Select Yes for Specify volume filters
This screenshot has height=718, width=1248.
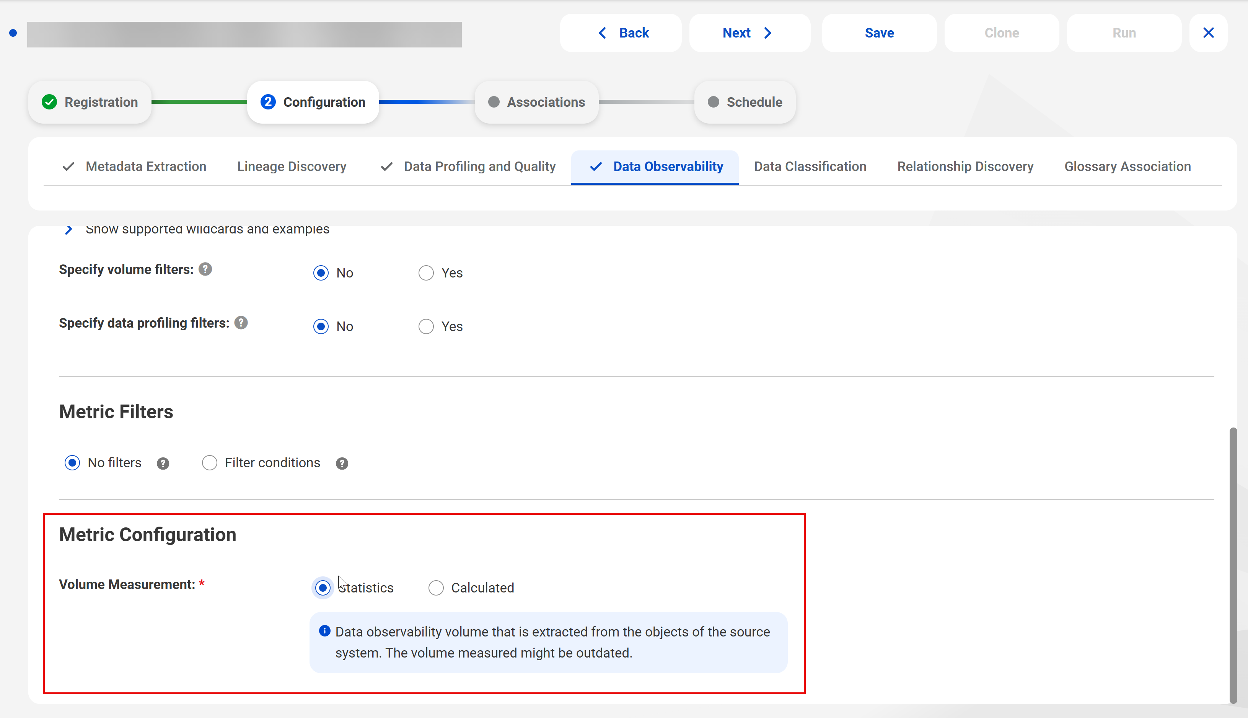click(426, 273)
